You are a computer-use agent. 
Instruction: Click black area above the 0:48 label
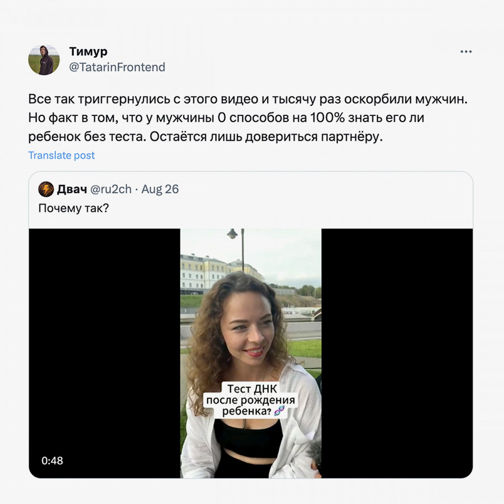(x=104, y=336)
